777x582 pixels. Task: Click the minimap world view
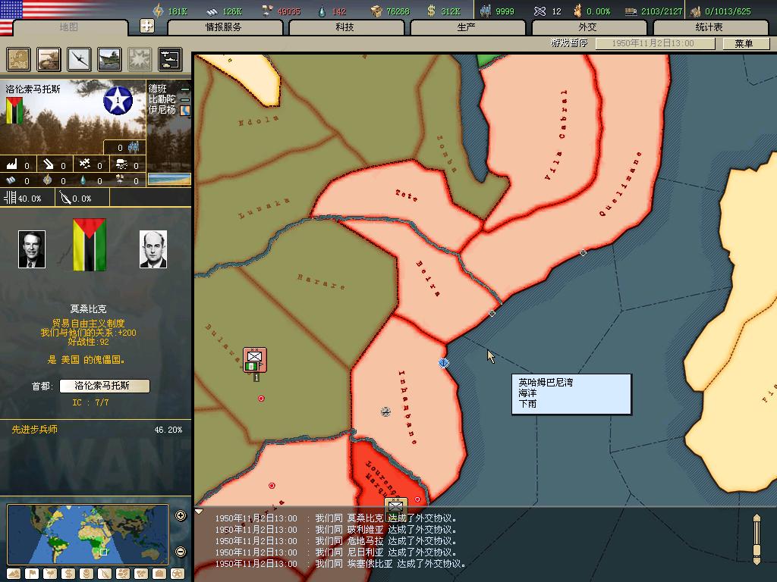click(x=88, y=534)
